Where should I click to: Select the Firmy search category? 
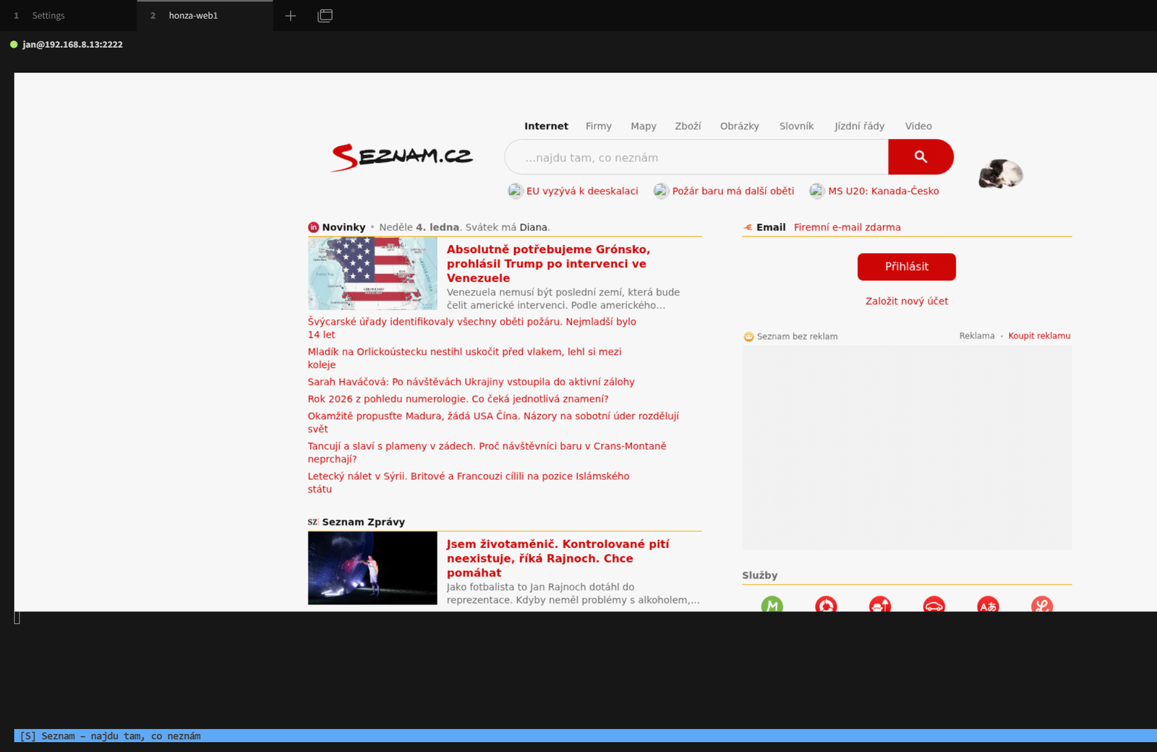point(599,126)
